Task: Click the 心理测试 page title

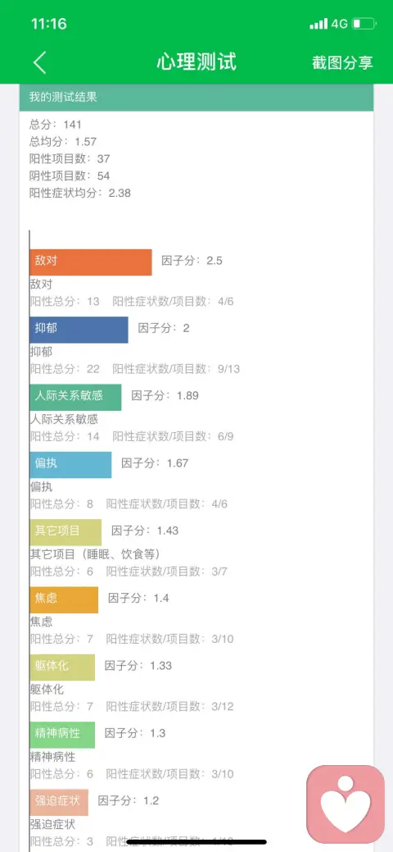Action: click(x=196, y=62)
